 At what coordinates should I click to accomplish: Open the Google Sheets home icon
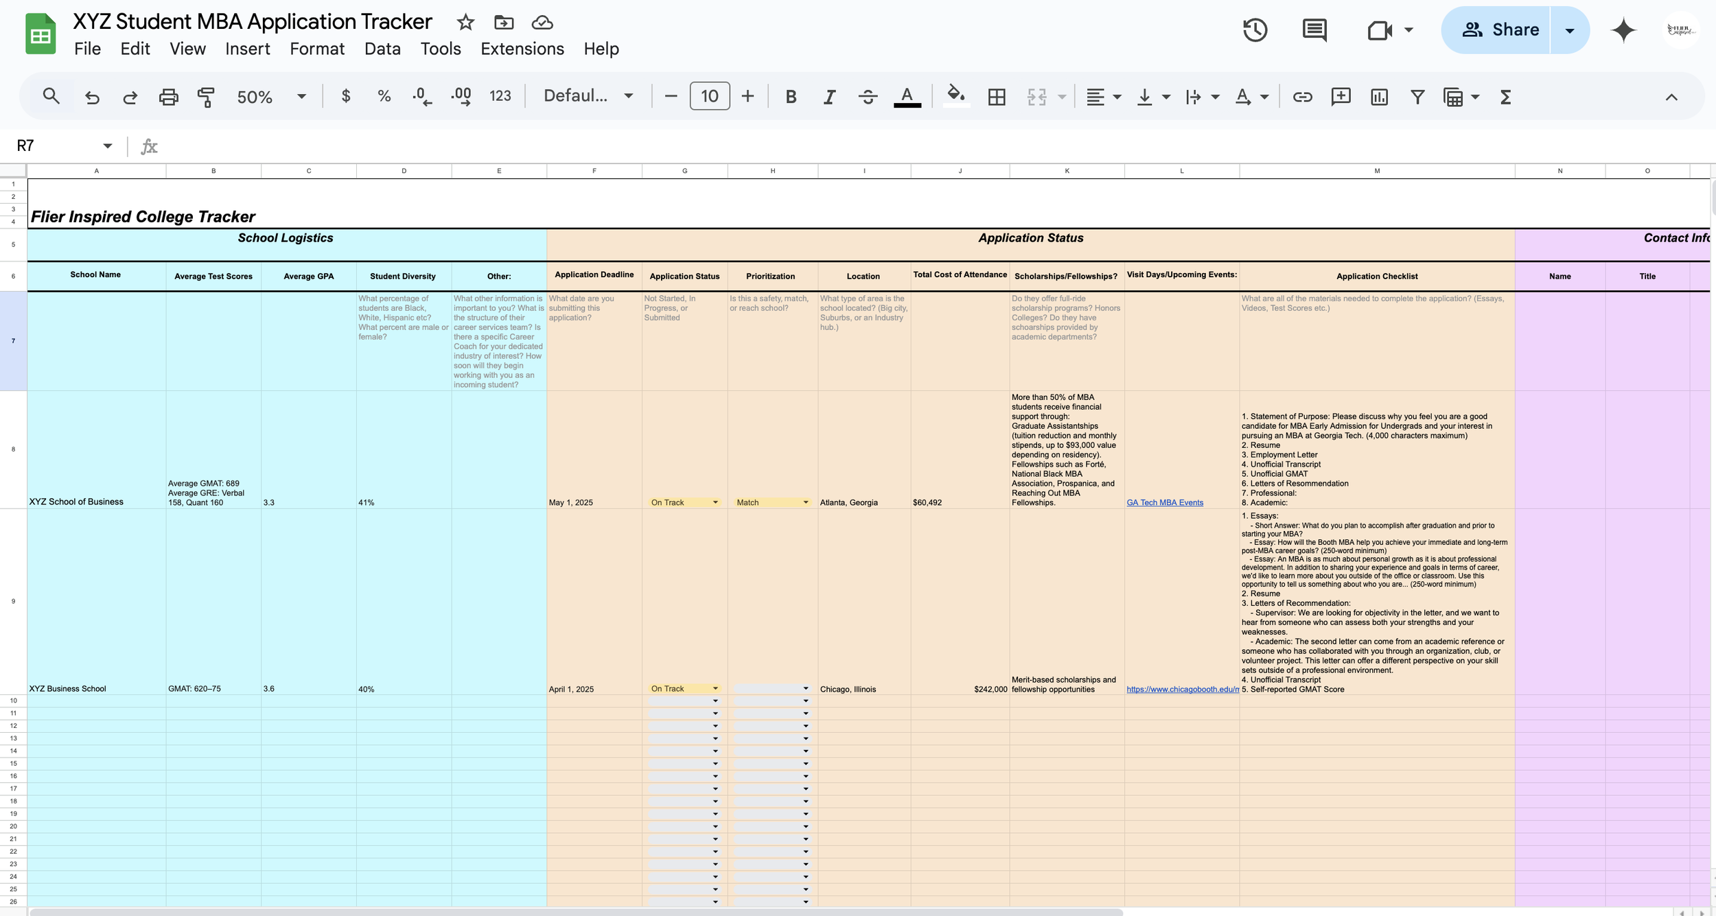click(40, 34)
